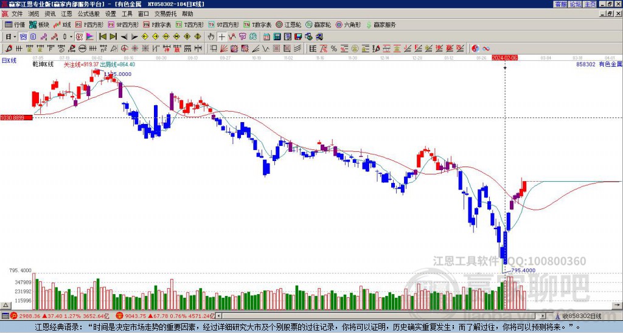Open the 文件 menu
Image resolution: width=623 pixels, height=333 pixels.
pyautogui.click(x=17, y=14)
